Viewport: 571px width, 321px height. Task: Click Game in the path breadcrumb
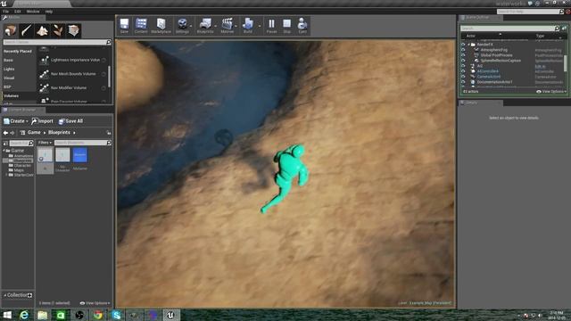coord(34,133)
